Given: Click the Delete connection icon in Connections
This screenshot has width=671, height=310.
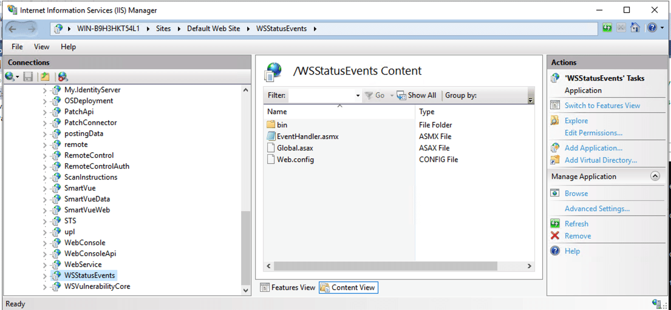Looking at the screenshot, I should point(63,76).
